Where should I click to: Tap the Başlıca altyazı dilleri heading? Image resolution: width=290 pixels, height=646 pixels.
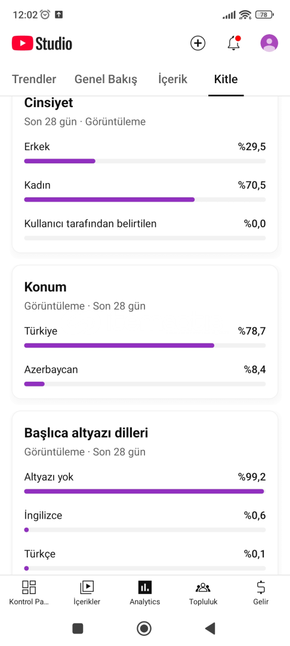tap(87, 433)
